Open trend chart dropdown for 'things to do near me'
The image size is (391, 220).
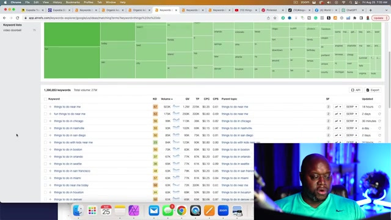click(x=338, y=107)
